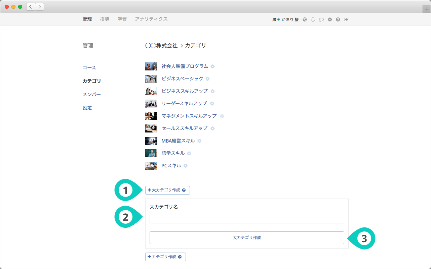Click the logout icon
Screen dimensions: 431x269
pos(346,19)
